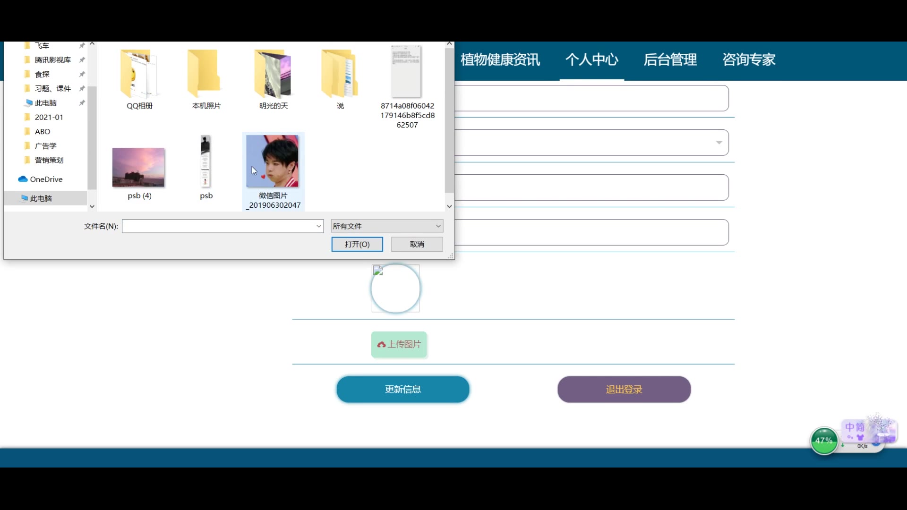Viewport: 907px width, 510px height.
Task: Open the 所有文件 file type dropdown
Action: [x=387, y=226]
